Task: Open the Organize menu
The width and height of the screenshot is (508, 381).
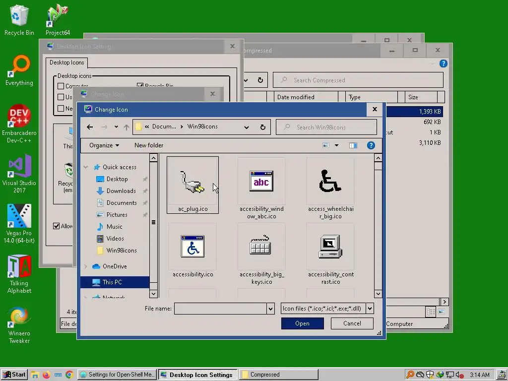Action: (104, 145)
